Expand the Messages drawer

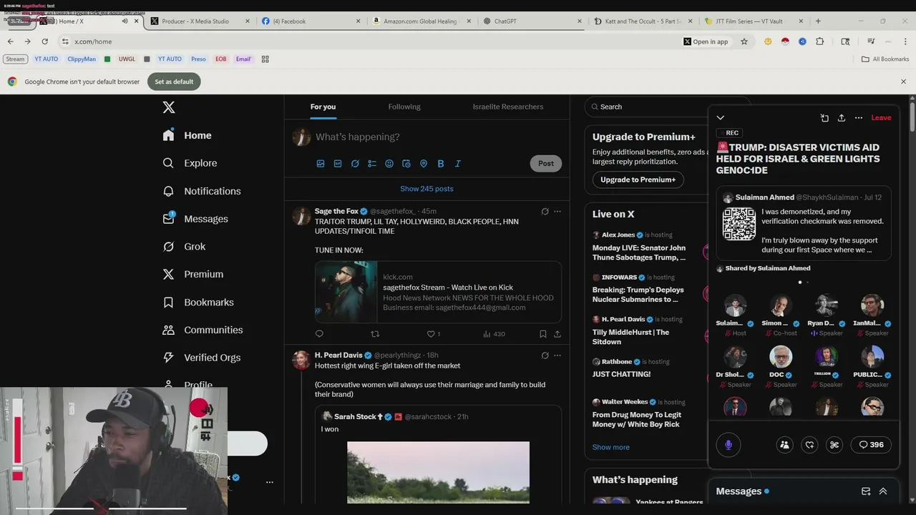(883, 491)
